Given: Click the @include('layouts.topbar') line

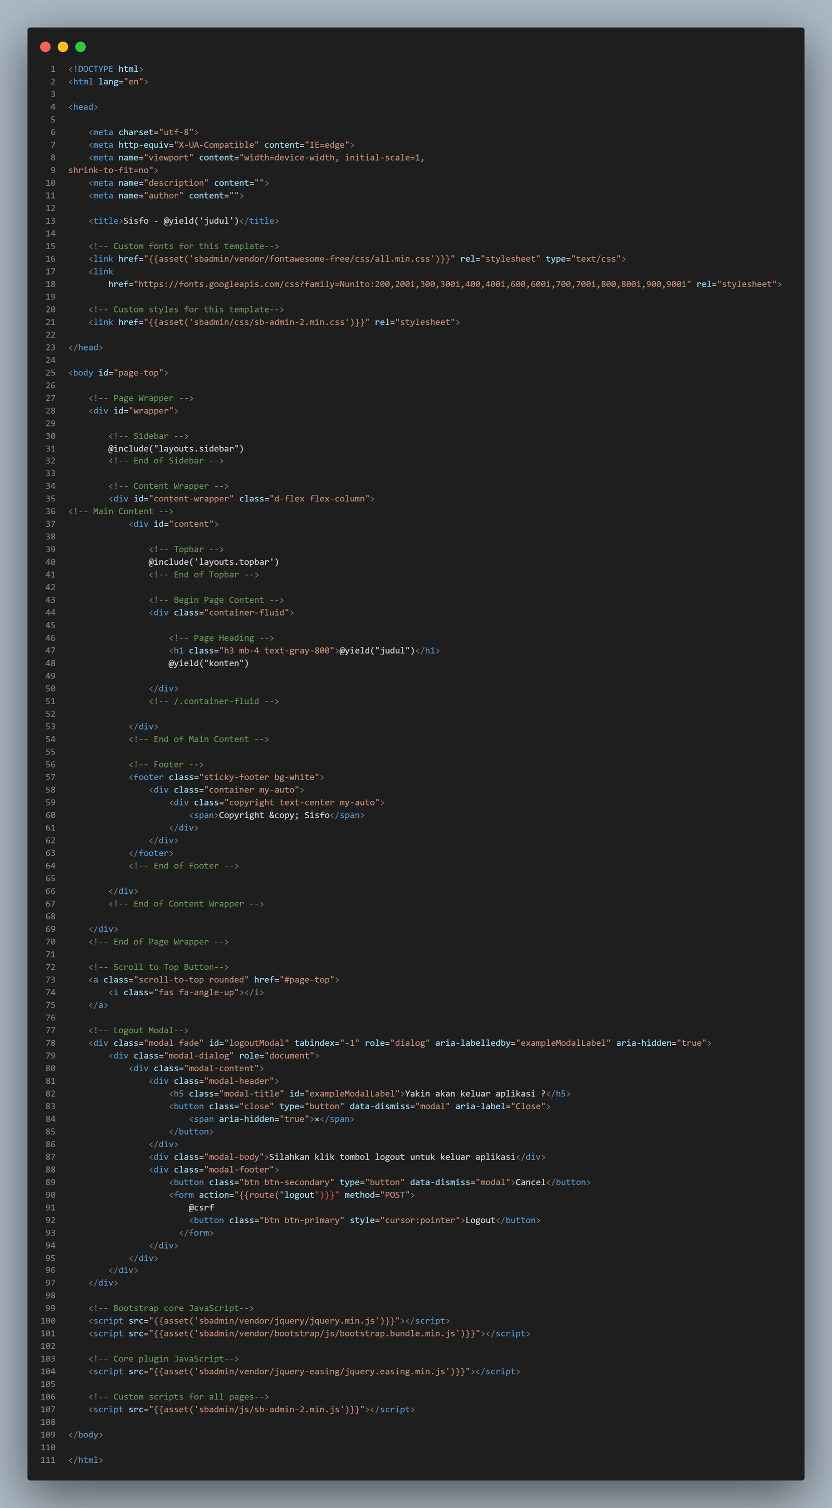Looking at the screenshot, I should pos(214,562).
